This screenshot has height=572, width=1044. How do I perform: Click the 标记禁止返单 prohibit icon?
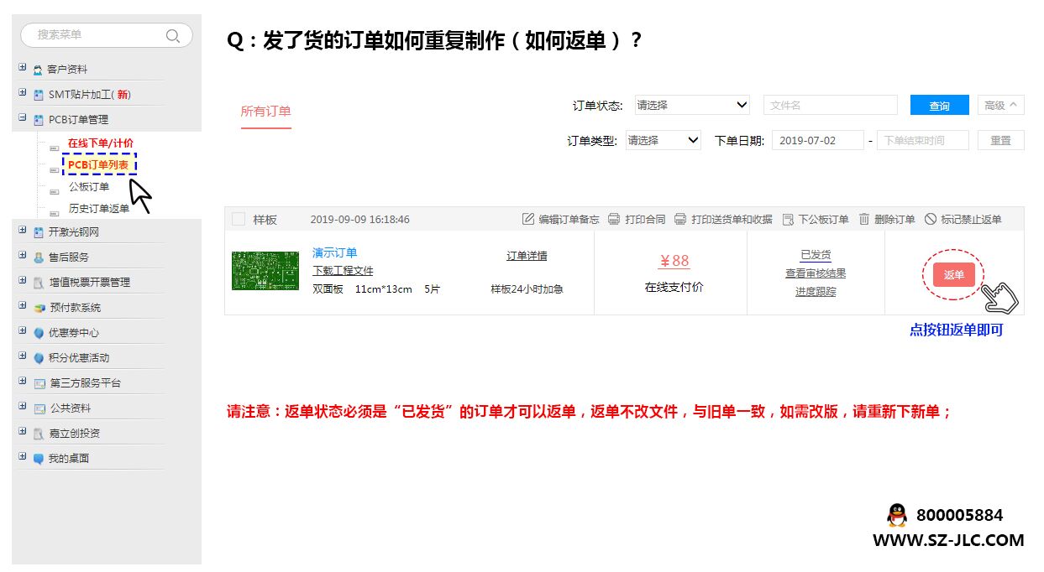point(931,219)
